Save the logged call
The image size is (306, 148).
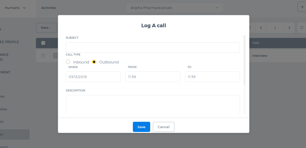coord(142,127)
